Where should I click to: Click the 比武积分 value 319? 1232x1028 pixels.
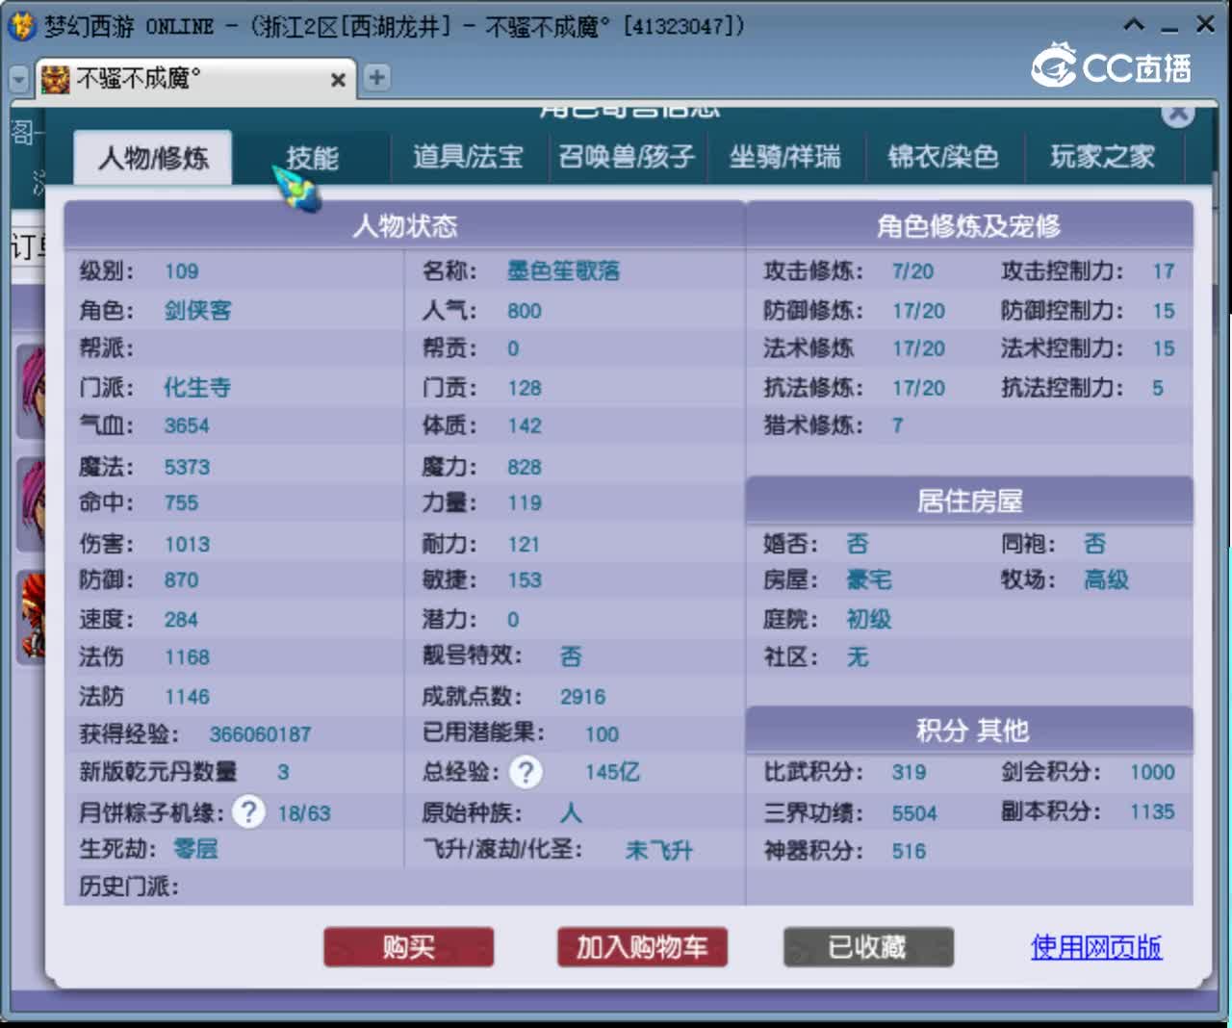(x=909, y=773)
